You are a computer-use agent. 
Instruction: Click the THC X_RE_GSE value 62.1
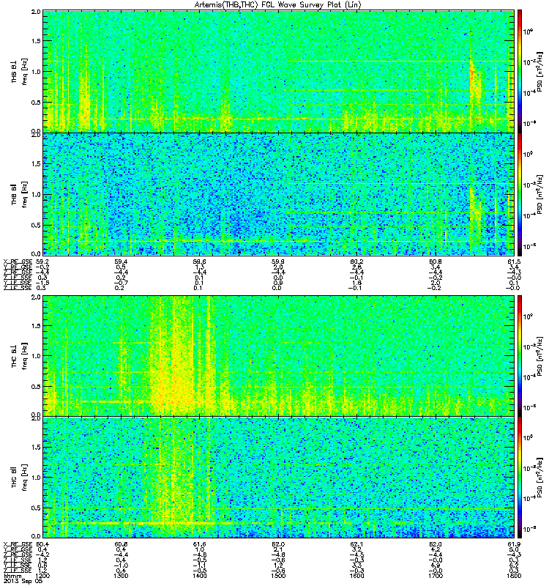click(356, 544)
